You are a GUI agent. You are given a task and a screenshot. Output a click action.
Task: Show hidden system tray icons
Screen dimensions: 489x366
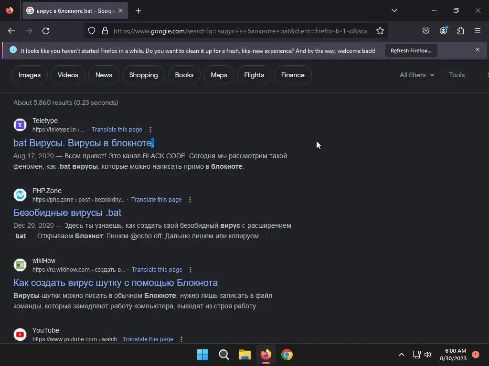click(401, 355)
